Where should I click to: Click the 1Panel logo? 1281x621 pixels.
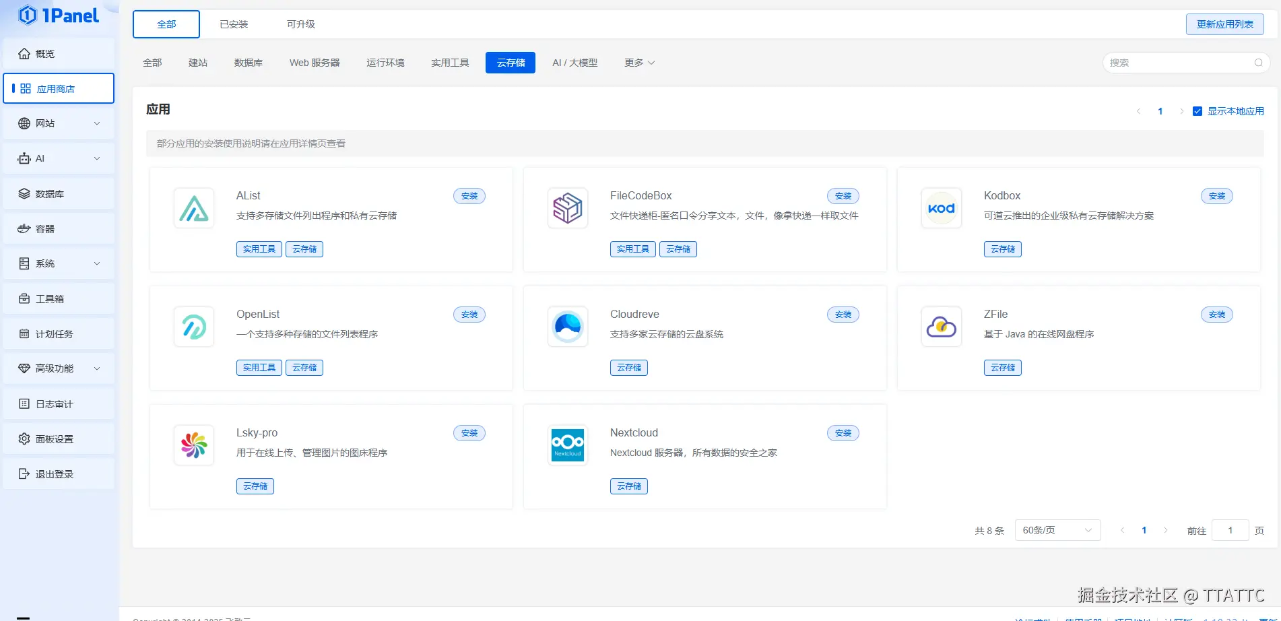(x=59, y=15)
